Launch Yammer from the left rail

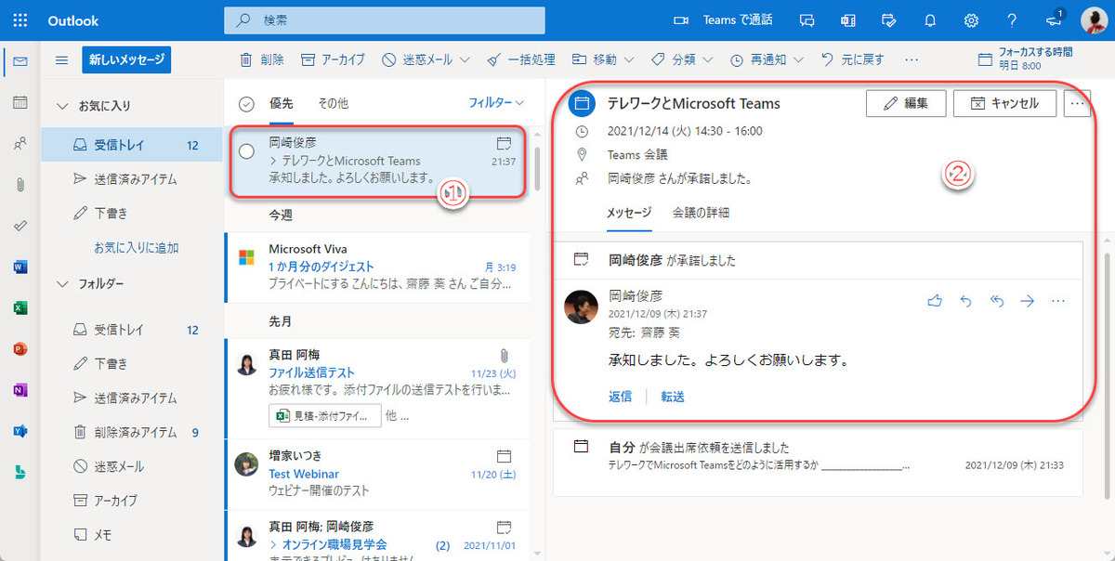[x=20, y=431]
